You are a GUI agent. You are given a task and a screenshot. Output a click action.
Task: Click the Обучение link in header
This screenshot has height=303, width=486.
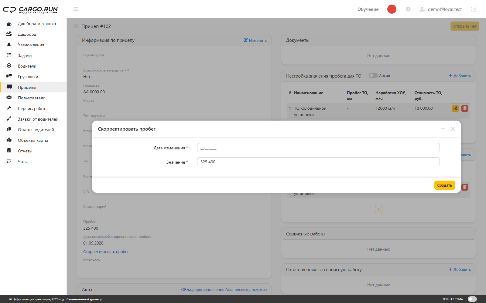pyautogui.click(x=368, y=9)
